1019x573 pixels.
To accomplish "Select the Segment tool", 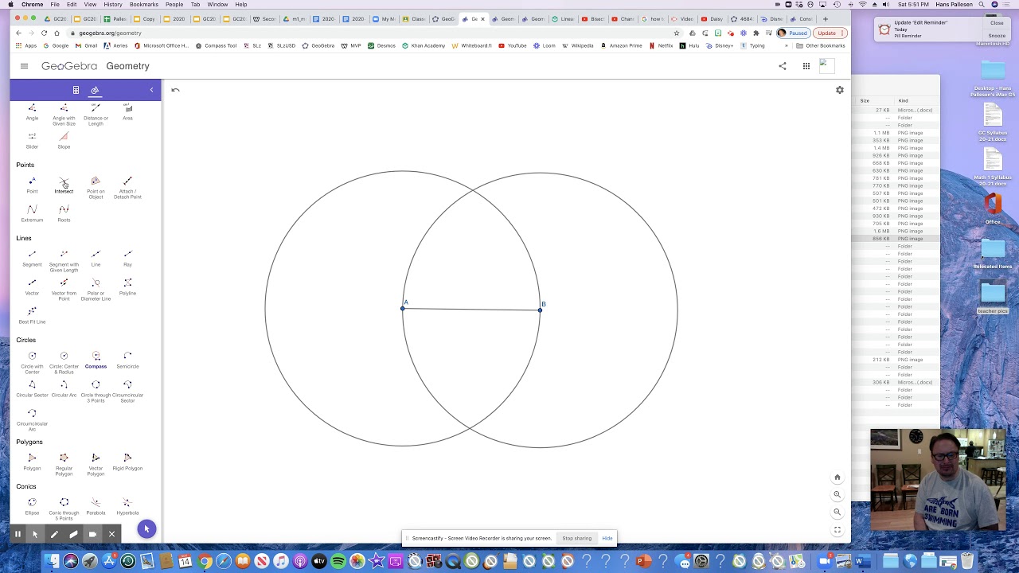I will [32, 259].
